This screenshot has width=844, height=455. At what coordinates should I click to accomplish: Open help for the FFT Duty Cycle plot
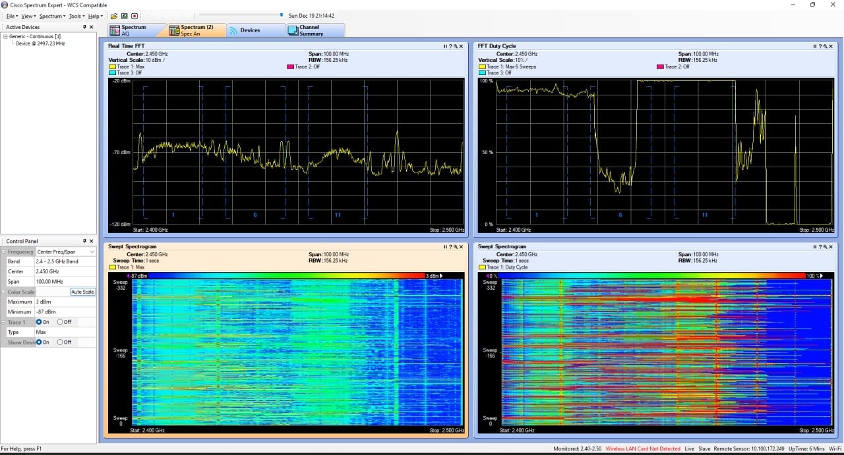tap(820, 46)
